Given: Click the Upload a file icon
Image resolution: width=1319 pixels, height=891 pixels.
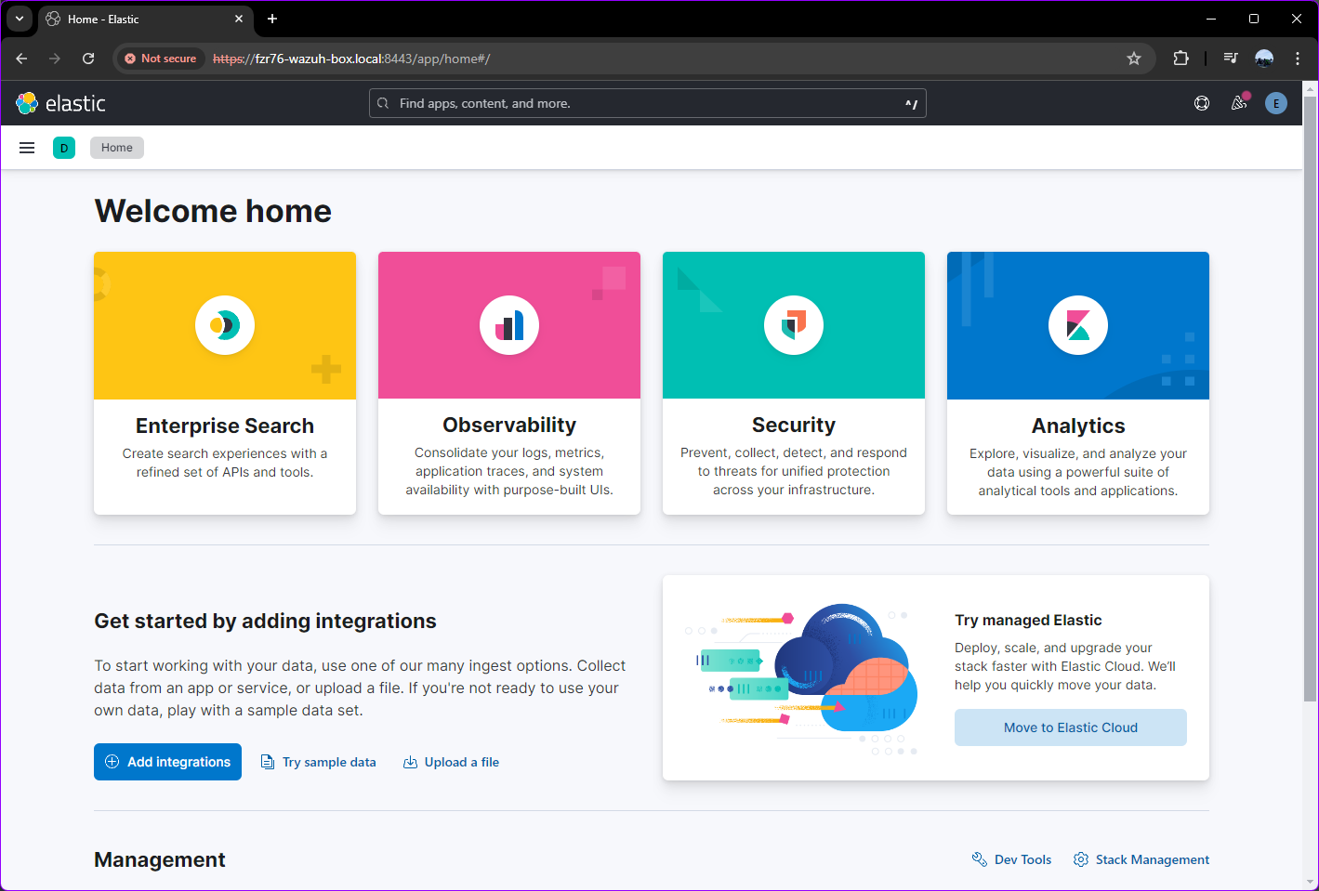Looking at the screenshot, I should pos(410,762).
